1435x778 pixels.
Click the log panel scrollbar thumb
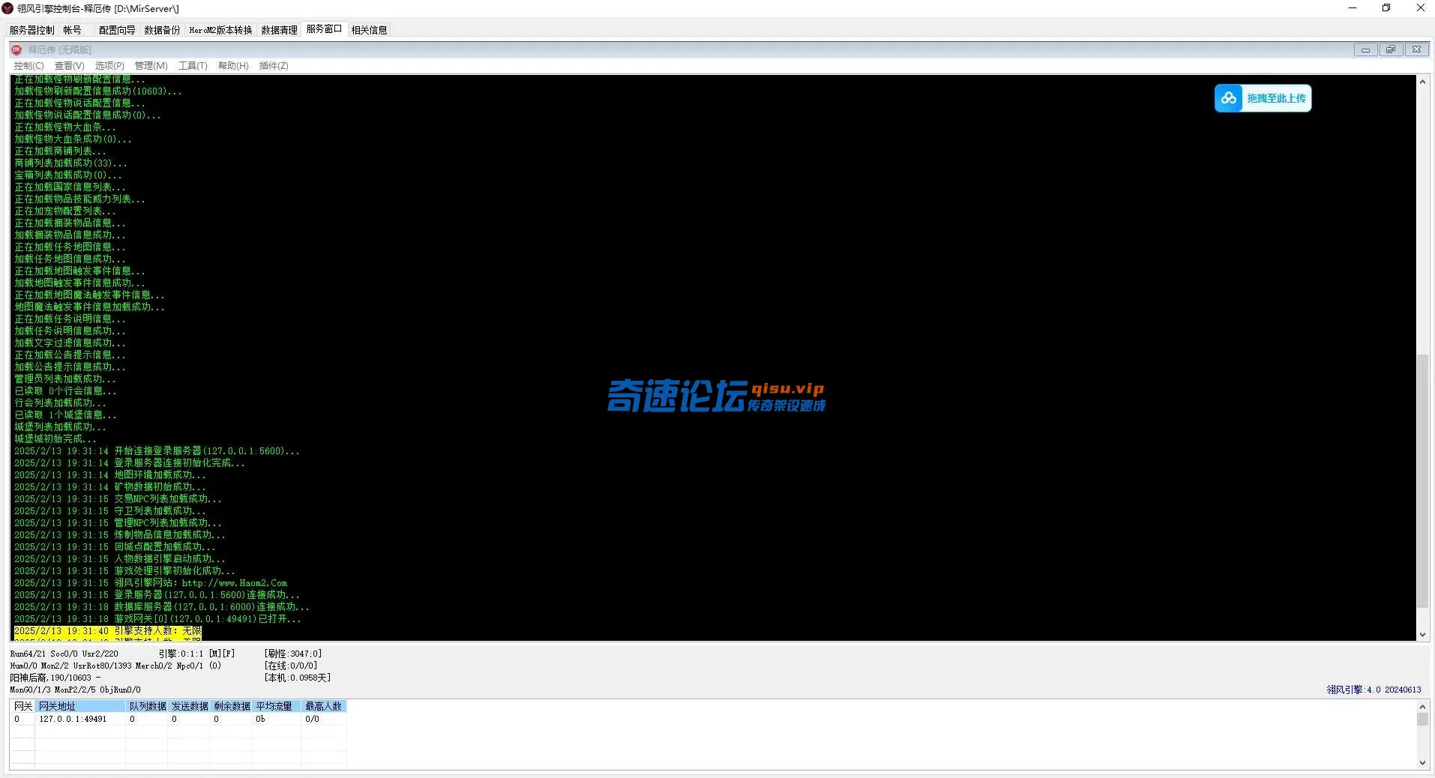pos(1422,481)
